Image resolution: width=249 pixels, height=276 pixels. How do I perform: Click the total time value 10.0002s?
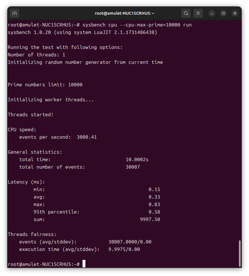(x=137, y=159)
